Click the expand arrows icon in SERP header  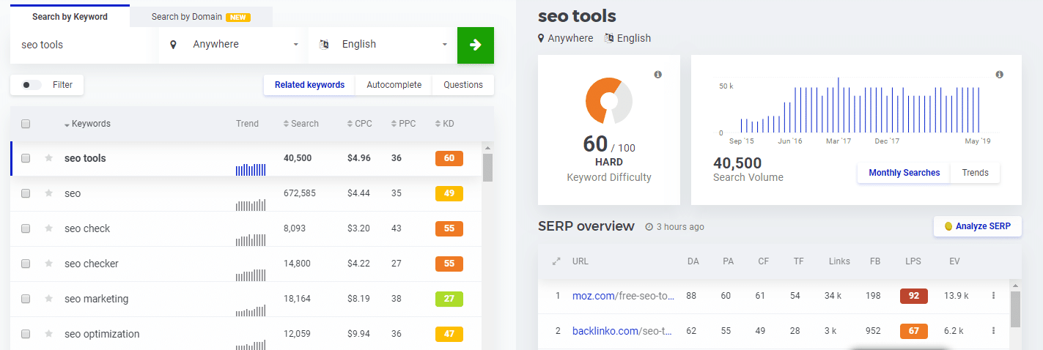(x=556, y=261)
